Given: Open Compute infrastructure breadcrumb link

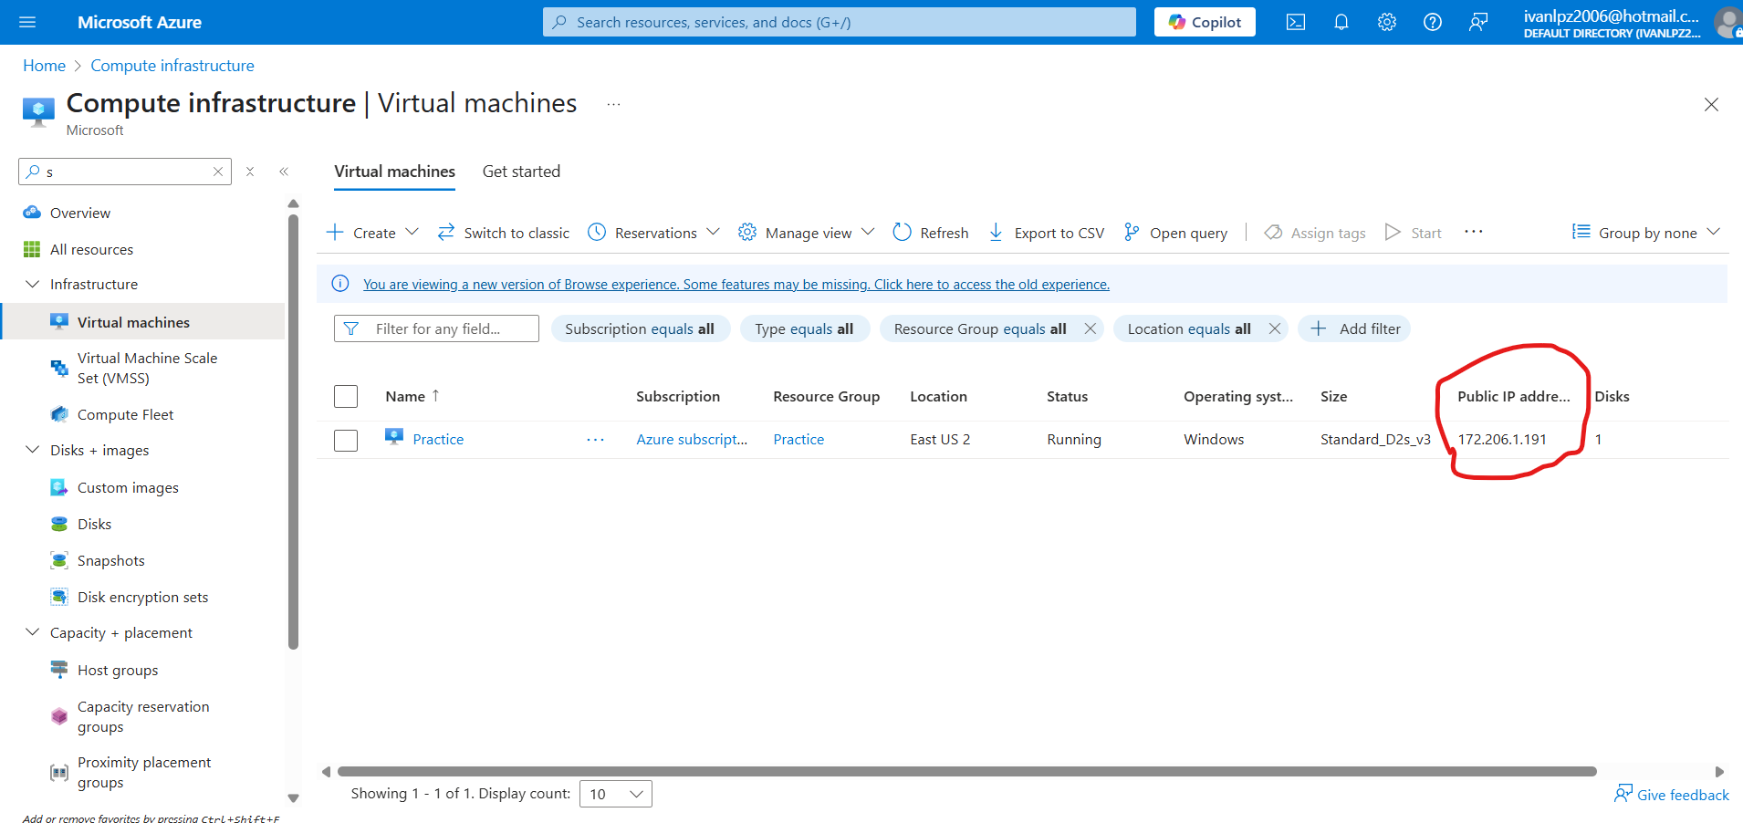Looking at the screenshot, I should [172, 66].
